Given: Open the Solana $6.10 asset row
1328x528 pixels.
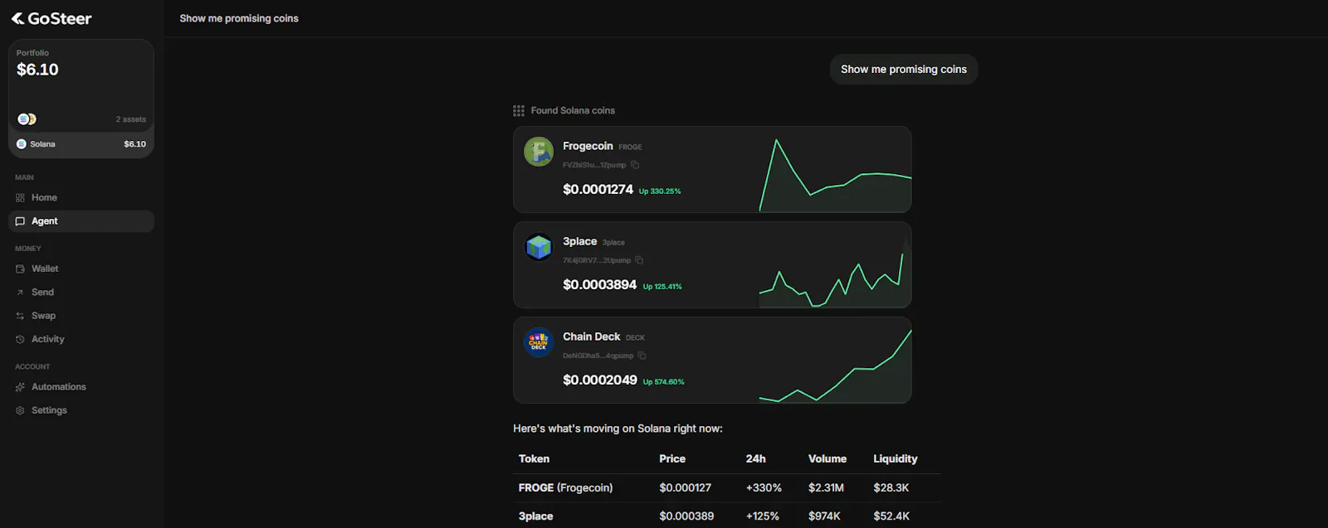Looking at the screenshot, I should click(x=81, y=144).
